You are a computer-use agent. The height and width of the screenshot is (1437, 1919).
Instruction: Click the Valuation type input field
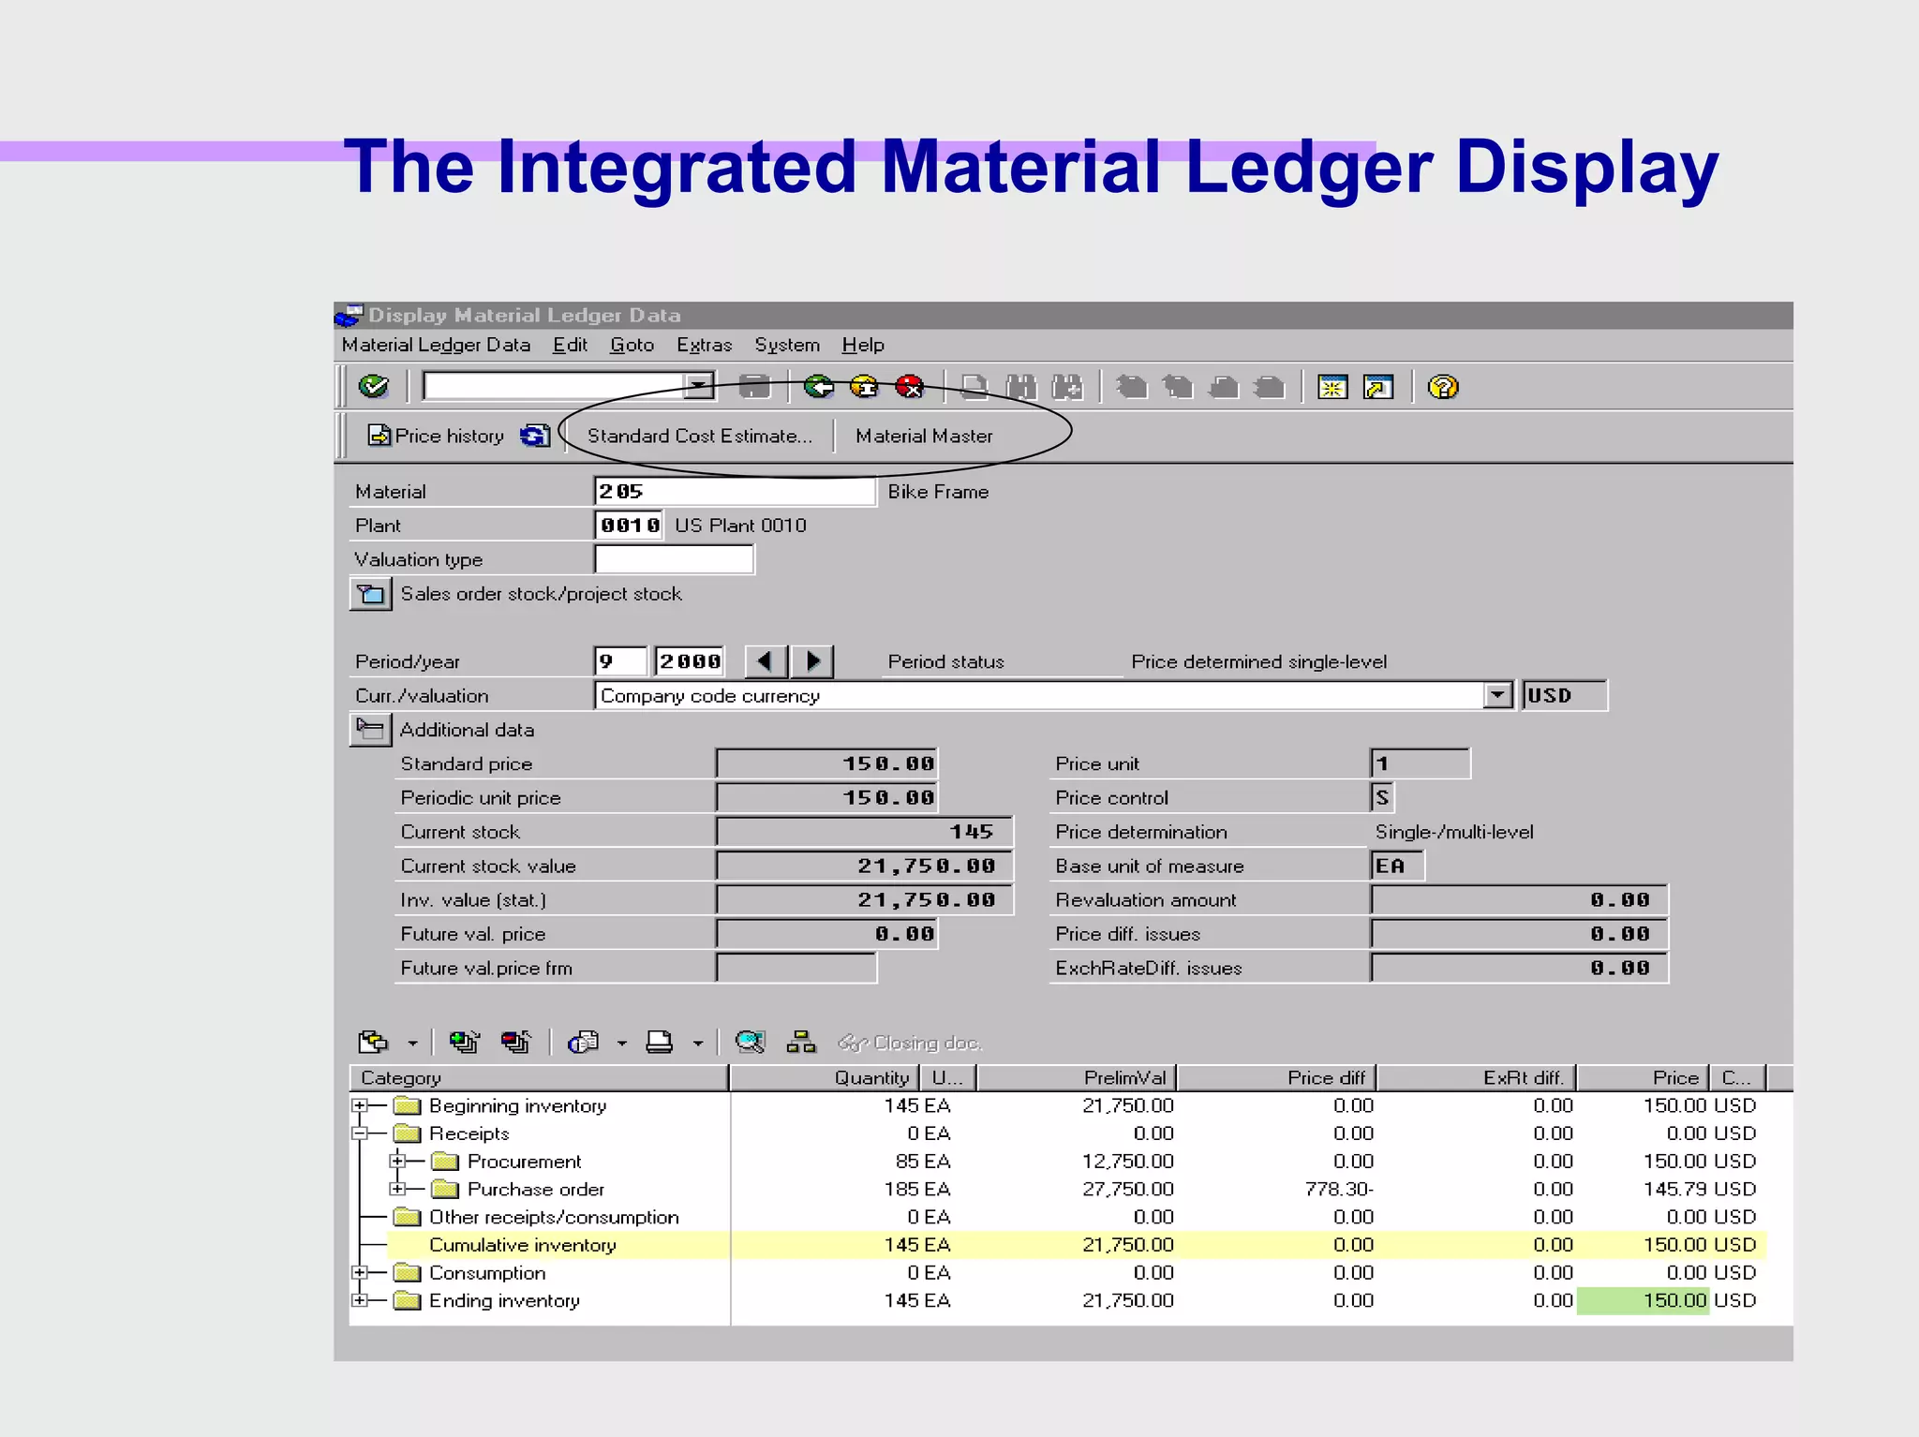click(x=674, y=559)
